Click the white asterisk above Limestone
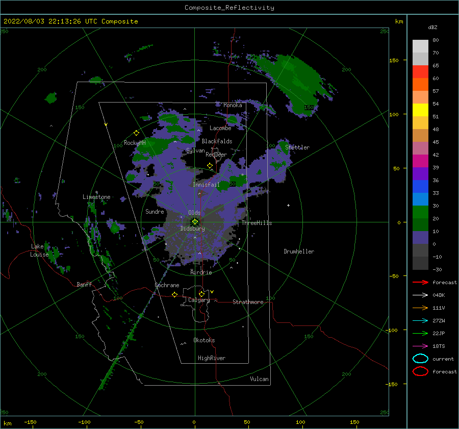The image size is (459, 429). pyautogui.click(x=96, y=192)
